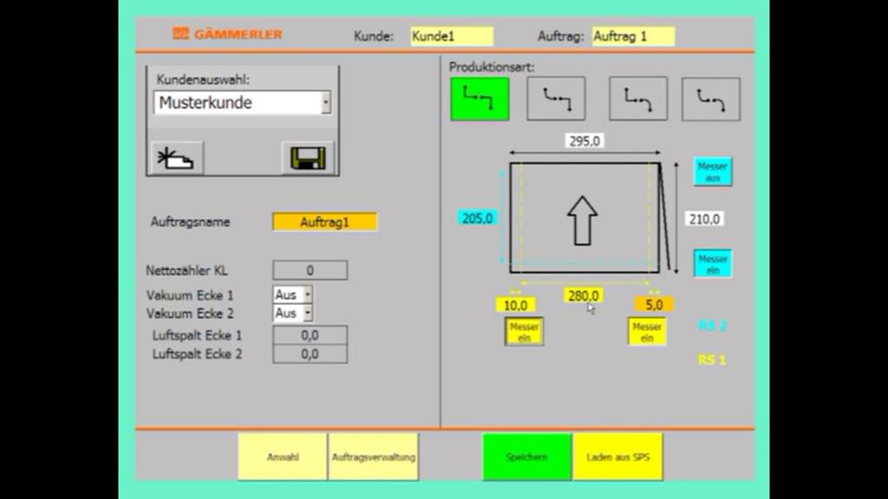Edit the width value 295,0
The height and width of the screenshot is (499, 888).
tap(584, 141)
